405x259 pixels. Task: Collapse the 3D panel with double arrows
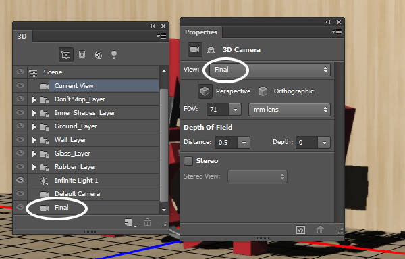point(153,26)
